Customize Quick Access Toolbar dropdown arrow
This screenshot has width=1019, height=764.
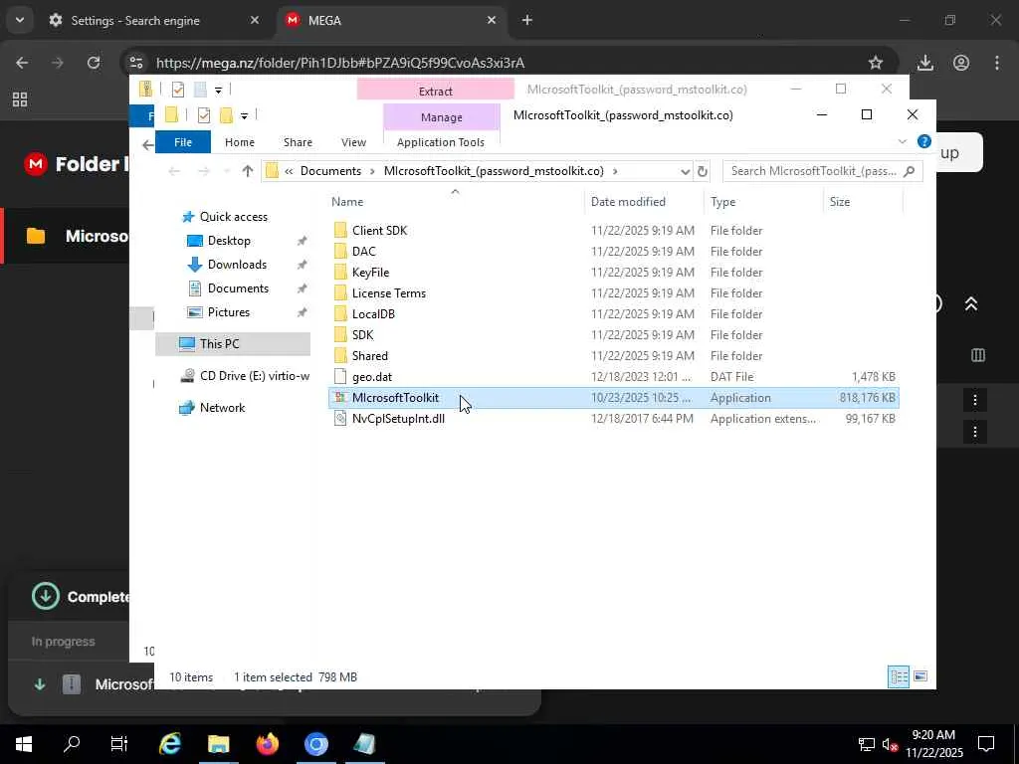pyautogui.click(x=244, y=116)
